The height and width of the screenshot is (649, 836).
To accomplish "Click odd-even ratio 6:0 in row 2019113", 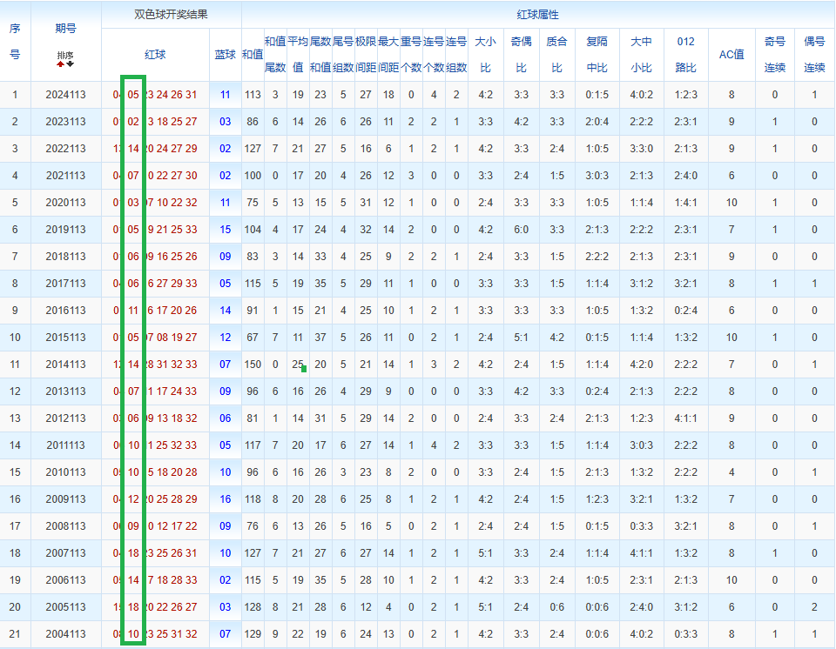I will point(522,230).
